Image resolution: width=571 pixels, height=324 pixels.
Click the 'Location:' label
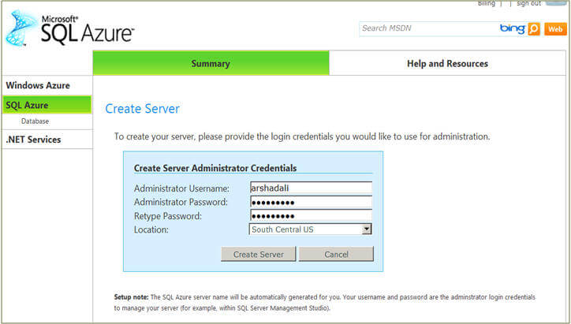(151, 229)
